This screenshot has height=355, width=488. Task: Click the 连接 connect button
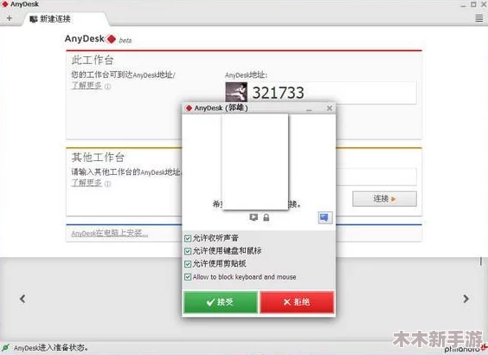(384, 198)
